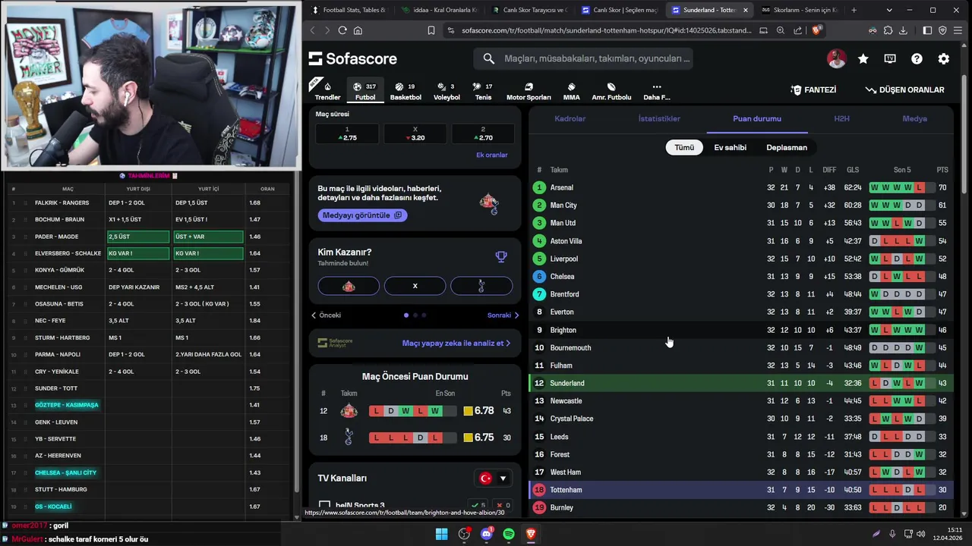
Task: Share this page from the address bar
Action: 798,30
